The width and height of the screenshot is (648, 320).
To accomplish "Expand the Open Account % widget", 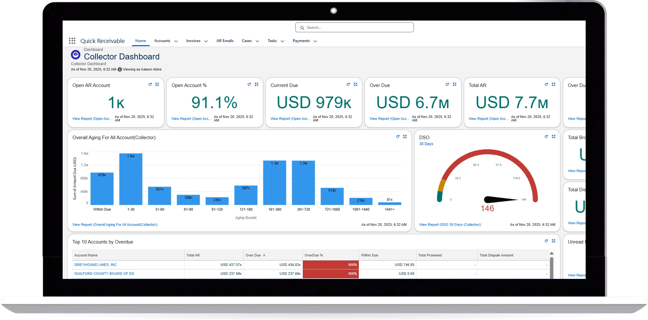I will [256, 84].
